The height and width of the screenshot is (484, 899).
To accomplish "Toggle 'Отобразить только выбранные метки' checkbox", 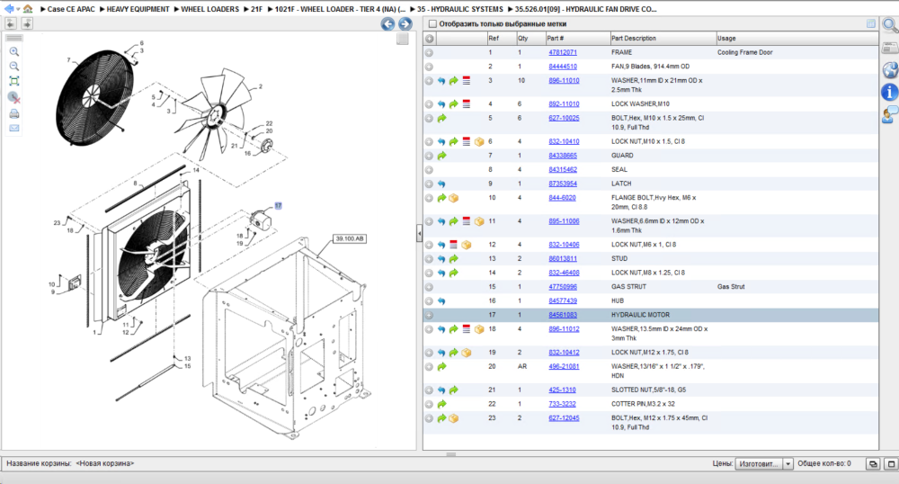I will 433,24.
